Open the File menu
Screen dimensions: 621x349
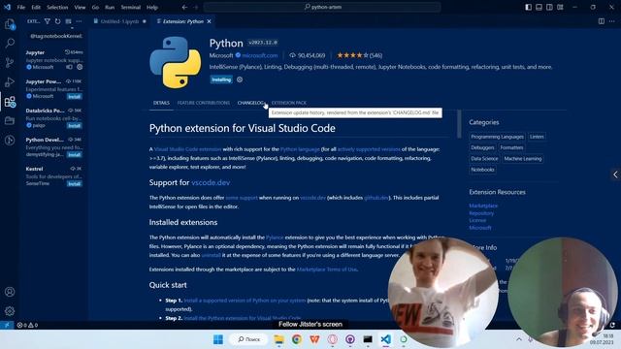tap(21, 7)
